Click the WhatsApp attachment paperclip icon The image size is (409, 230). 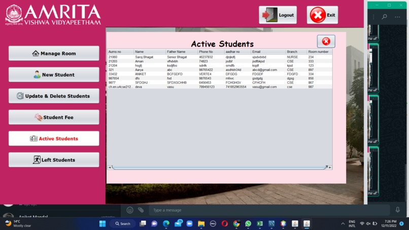(x=141, y=210)
